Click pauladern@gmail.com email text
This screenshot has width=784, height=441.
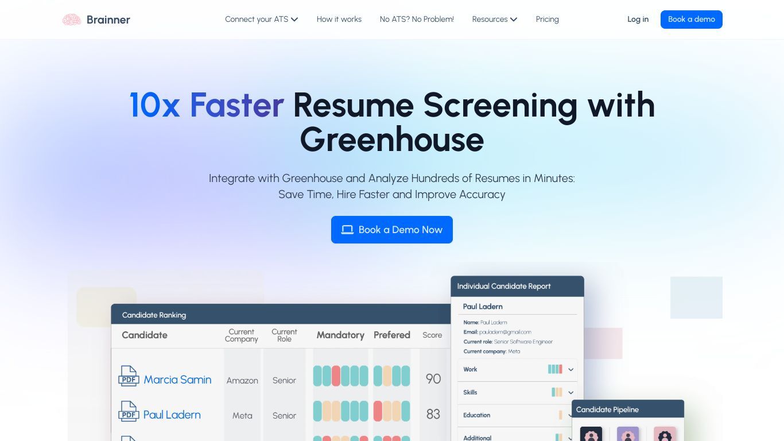(505, 332)
